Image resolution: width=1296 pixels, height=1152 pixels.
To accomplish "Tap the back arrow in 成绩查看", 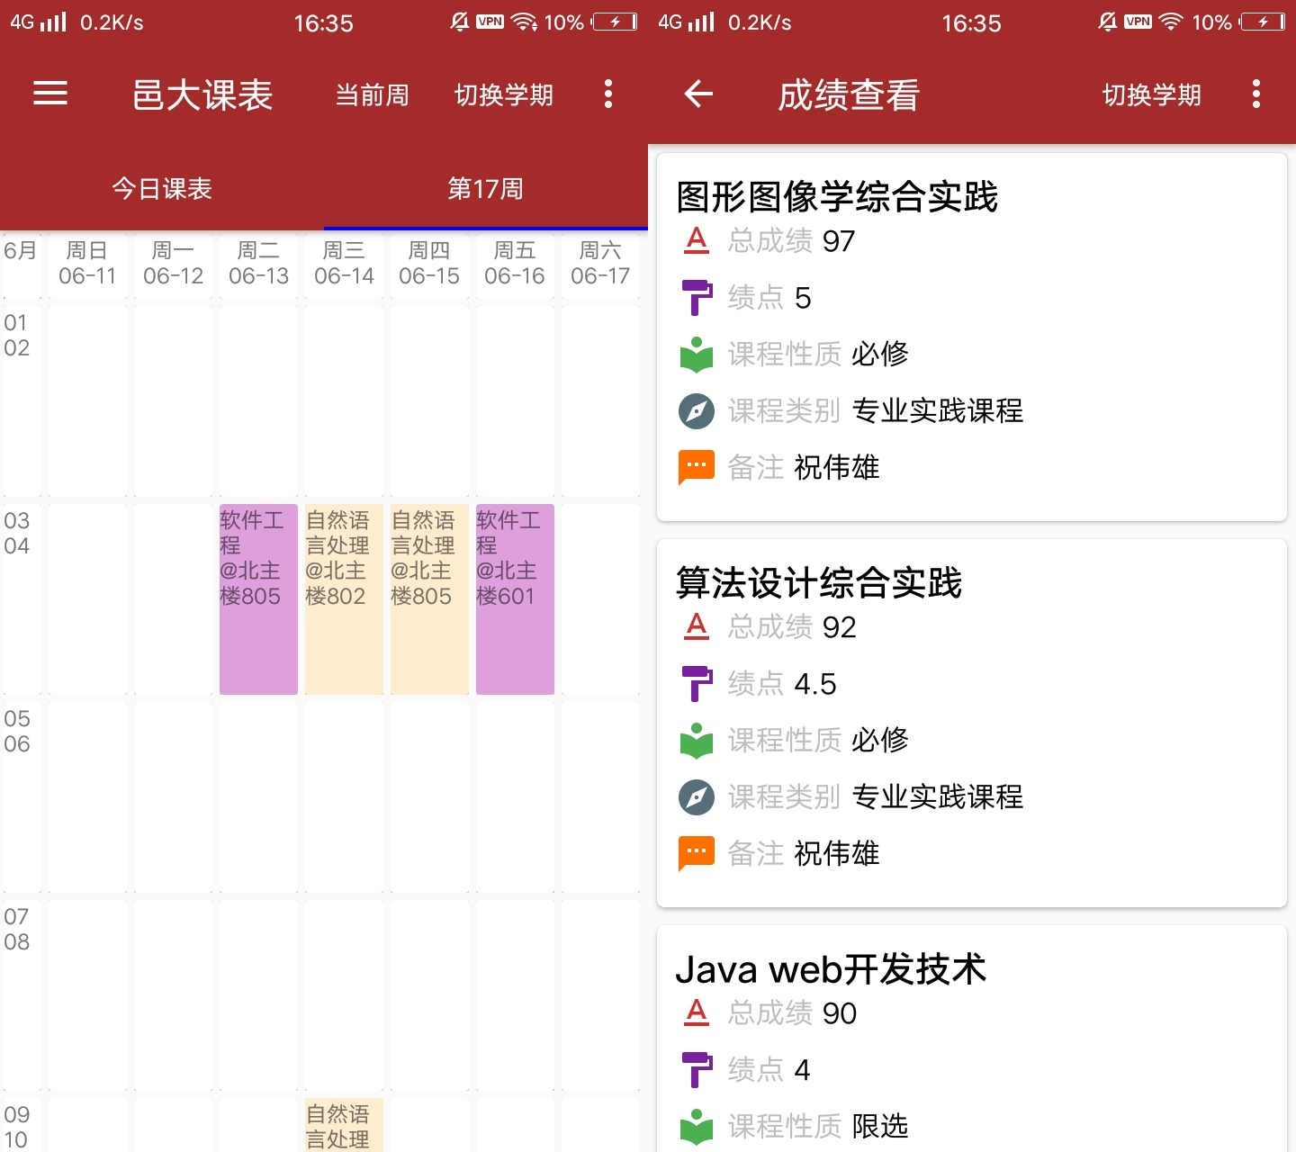I will pos(698,94).
